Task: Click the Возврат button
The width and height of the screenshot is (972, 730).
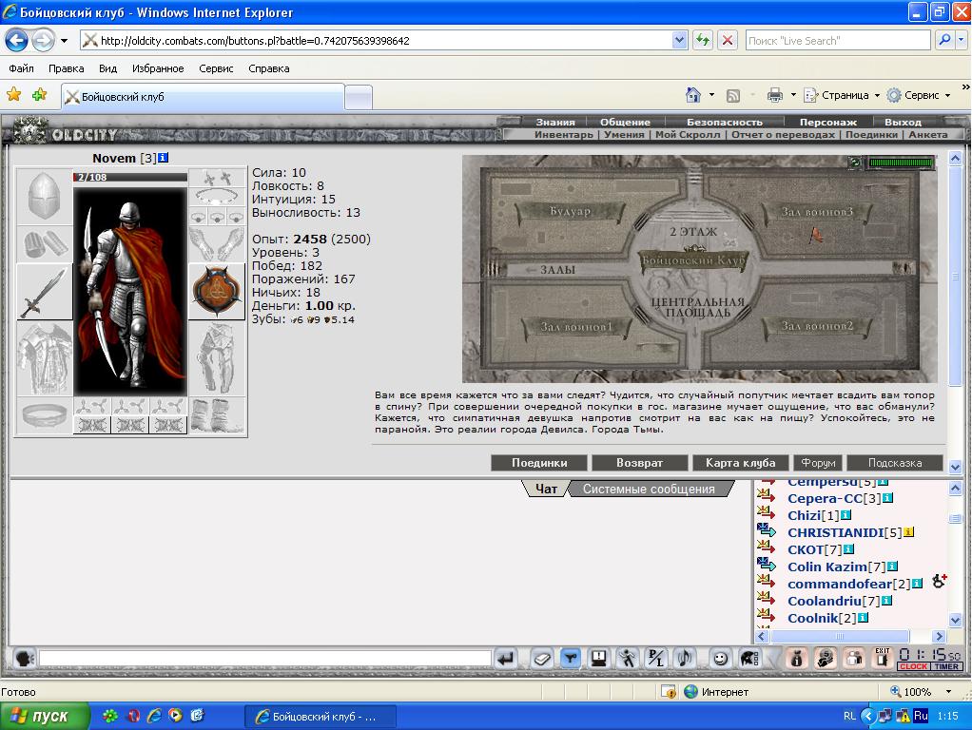Action: point(640,463)
